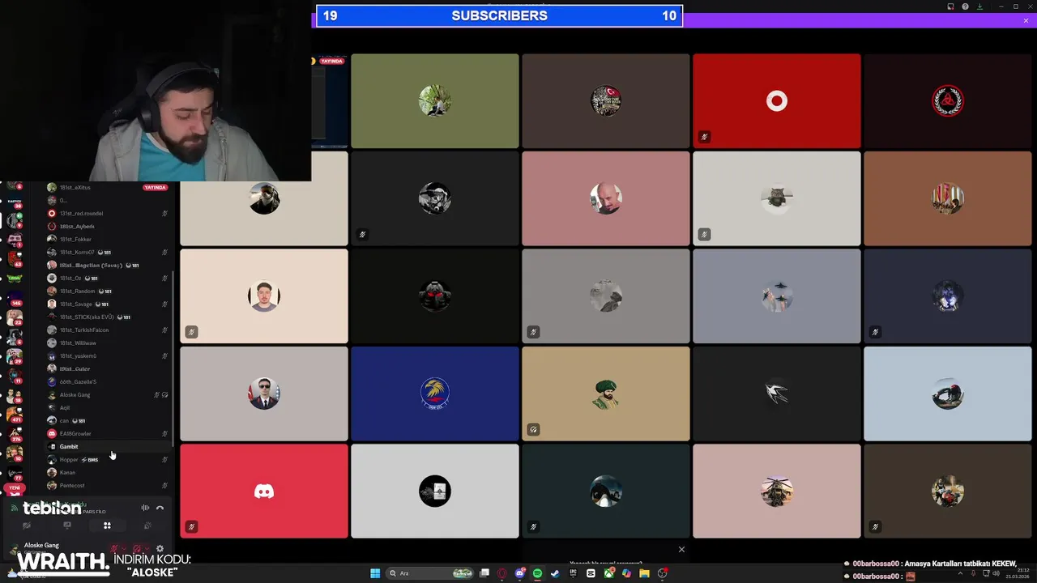
Task: Switch to Discord taskbar icon
Action: coord(520,573)
